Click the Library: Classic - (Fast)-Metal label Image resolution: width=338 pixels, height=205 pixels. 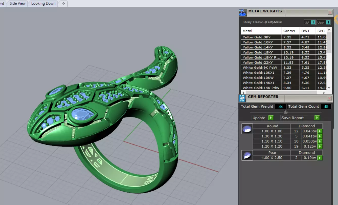262,22
